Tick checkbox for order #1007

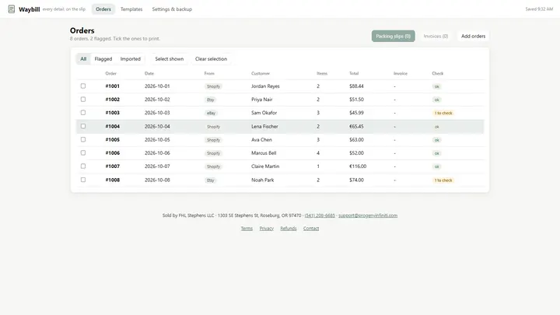[83, 166]
